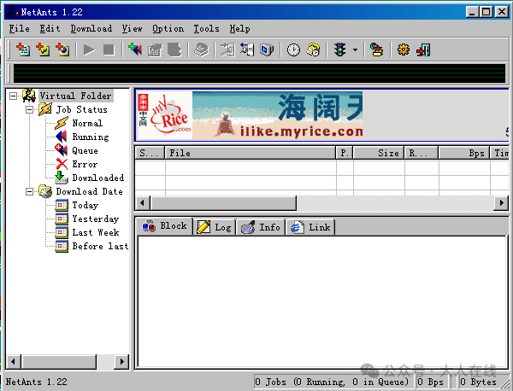Open the View menu

[133, 29]
